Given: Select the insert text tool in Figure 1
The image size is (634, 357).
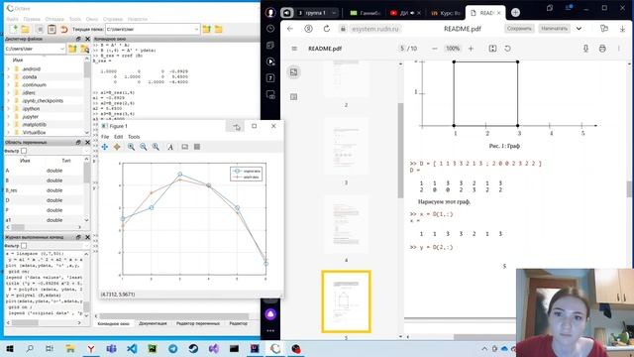Looking at the screenshot, I should click(170, 147).
